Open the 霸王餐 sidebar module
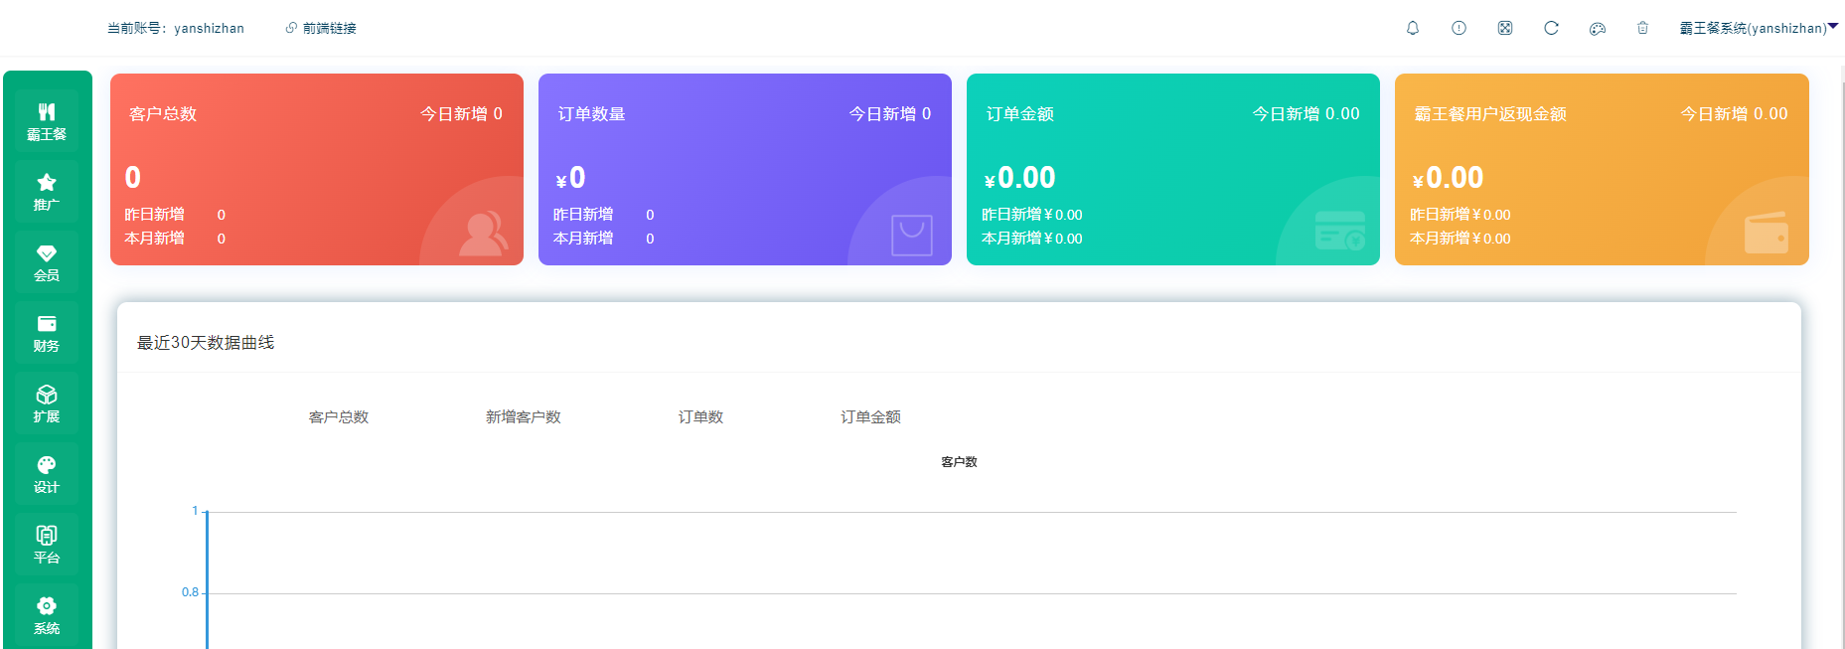Image resolution: width=1845 pixels, height=649 pixels. point(47,121)
